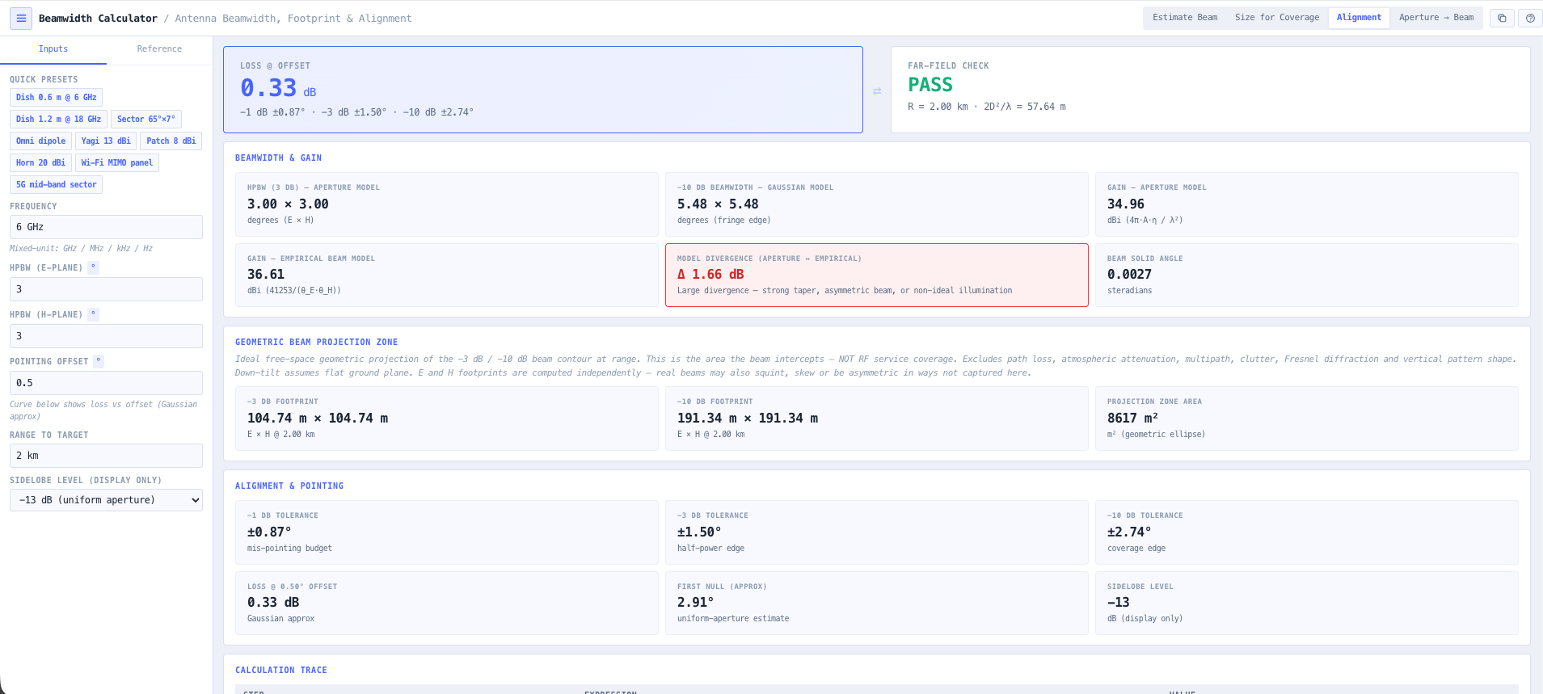
Task: Switch to the Estimate Beam mode tab
Action: tap(1184, 18)
